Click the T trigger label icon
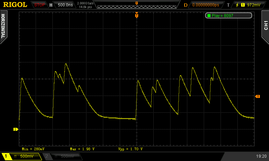Image resolution: width=269 pixels, height=161 pixels. pyautogui.click(x=228, y=5)
